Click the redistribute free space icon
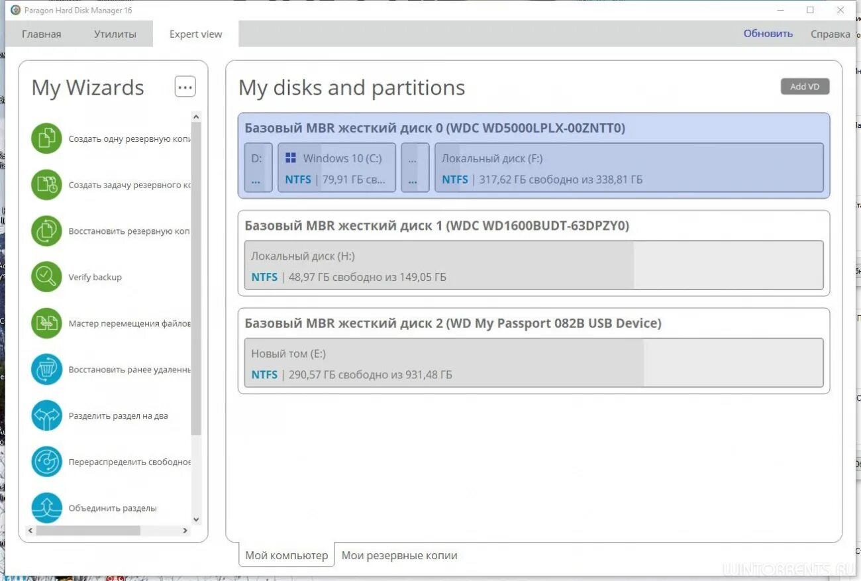 pyautogui.click(x=46, y=462)
